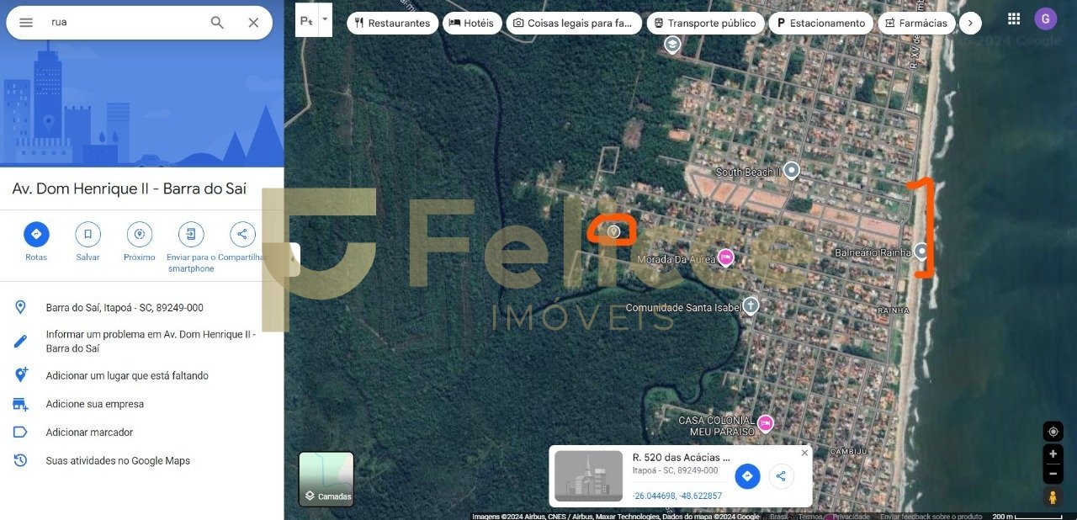The image size is (1077, 520).
Task: Show more category chips with right chevron
Action: 970,24
